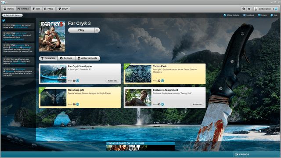This screenshot has height=158, width=281.
Task: Click the Uplay points icon beside price 40
Action: click(162, 104)
